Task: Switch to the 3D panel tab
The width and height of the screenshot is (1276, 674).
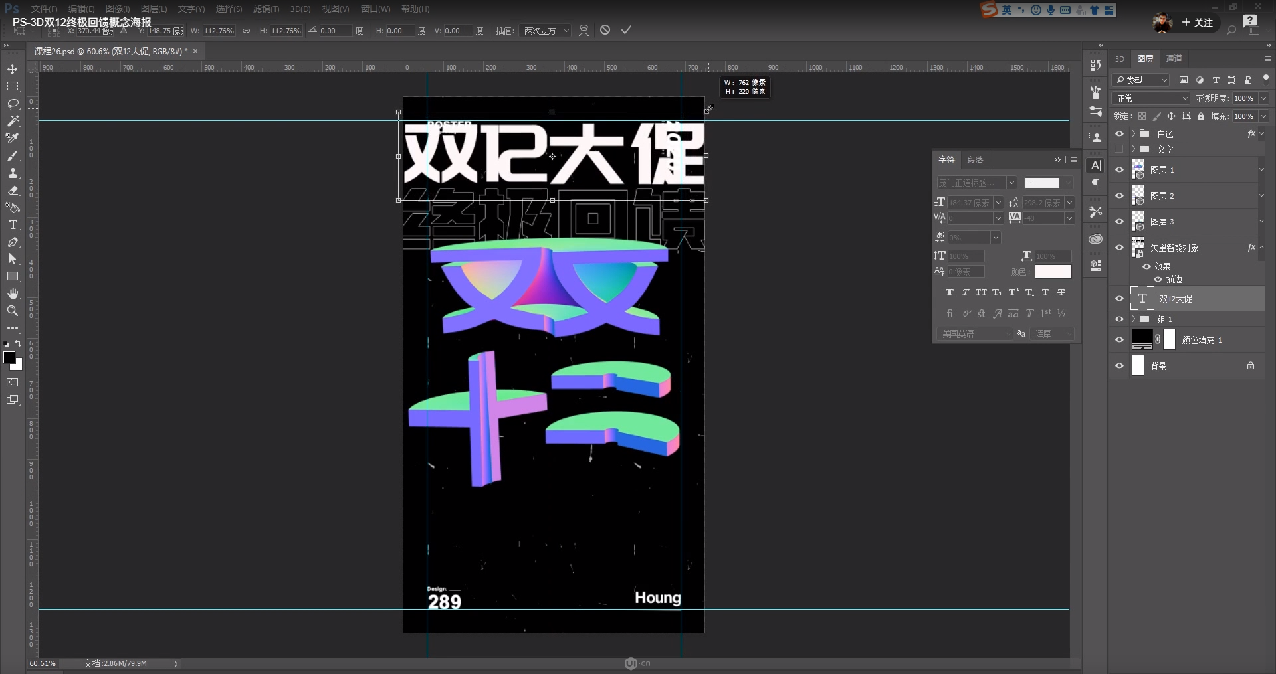Action: [1120, 58]
